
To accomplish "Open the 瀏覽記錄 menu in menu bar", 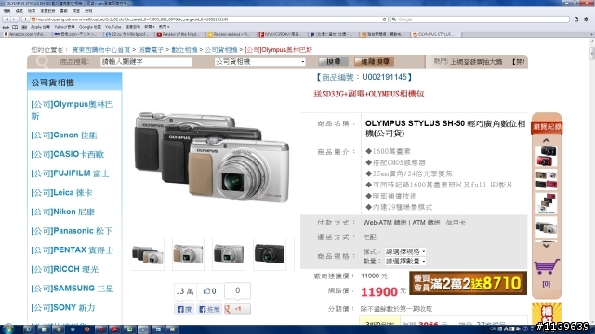I will [47, 11].
